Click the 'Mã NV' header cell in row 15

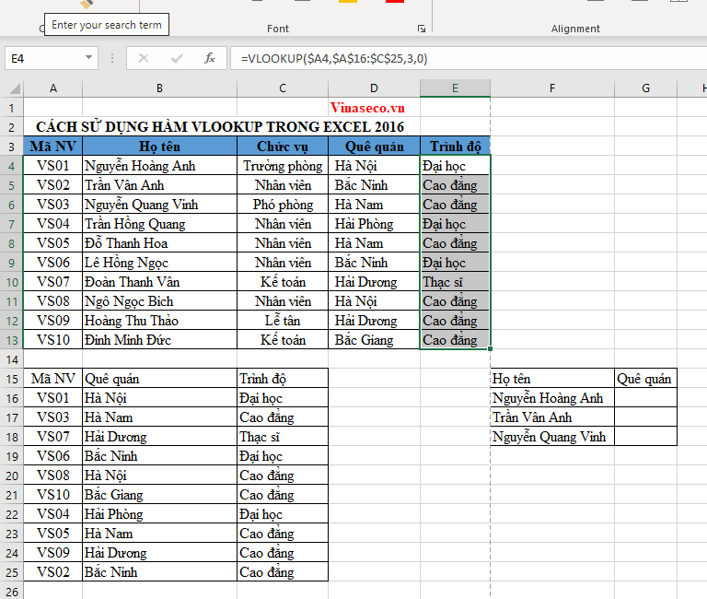[x=52, y=379]
